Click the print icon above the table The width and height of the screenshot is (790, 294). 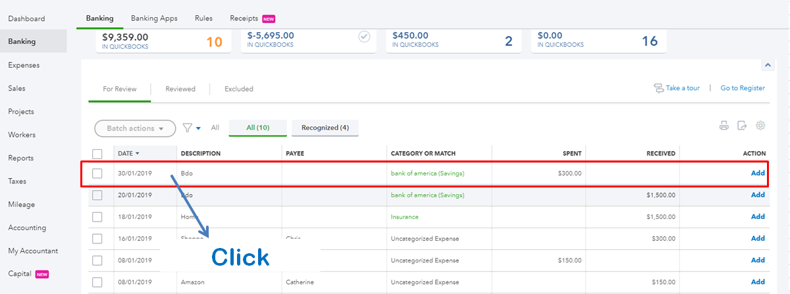click(724, 126)
